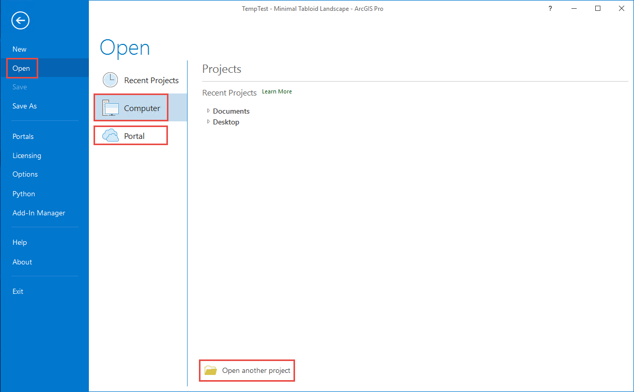
Task: Select the Portal tab label
Action: point(134,136)
